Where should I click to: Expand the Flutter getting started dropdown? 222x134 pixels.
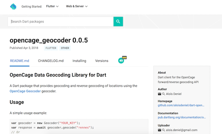52,6
